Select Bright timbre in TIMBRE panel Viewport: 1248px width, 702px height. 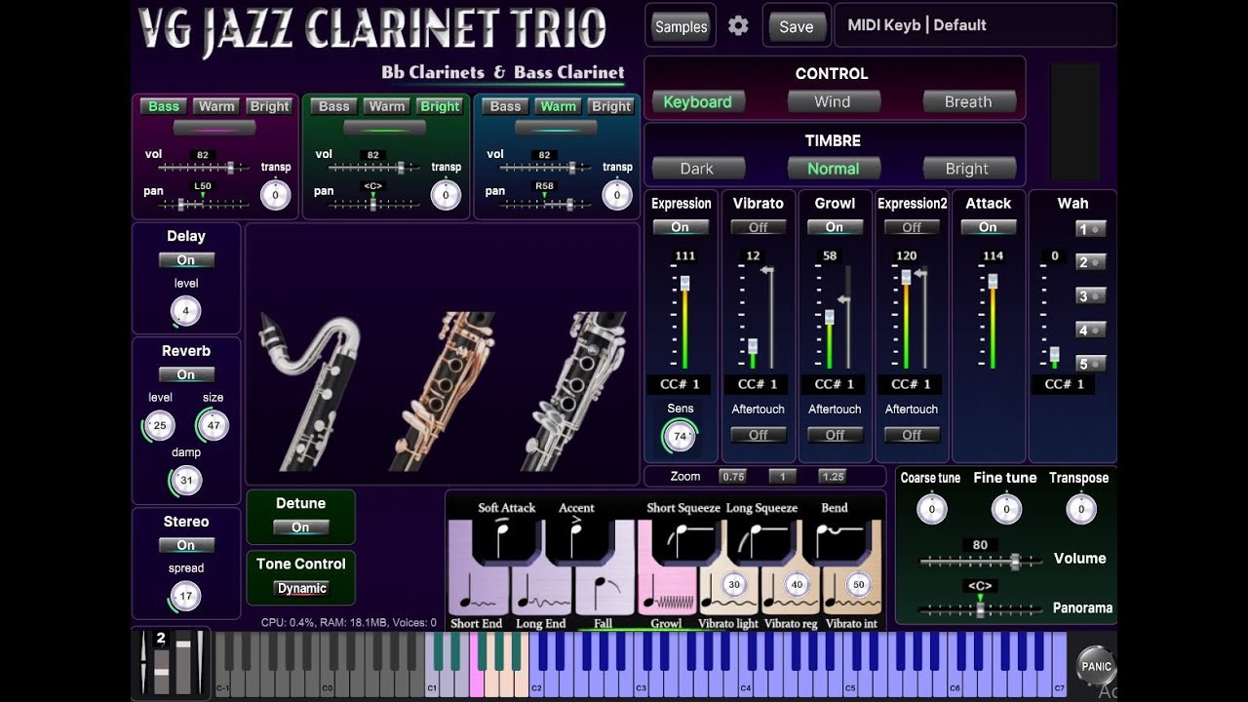(967, 169)
